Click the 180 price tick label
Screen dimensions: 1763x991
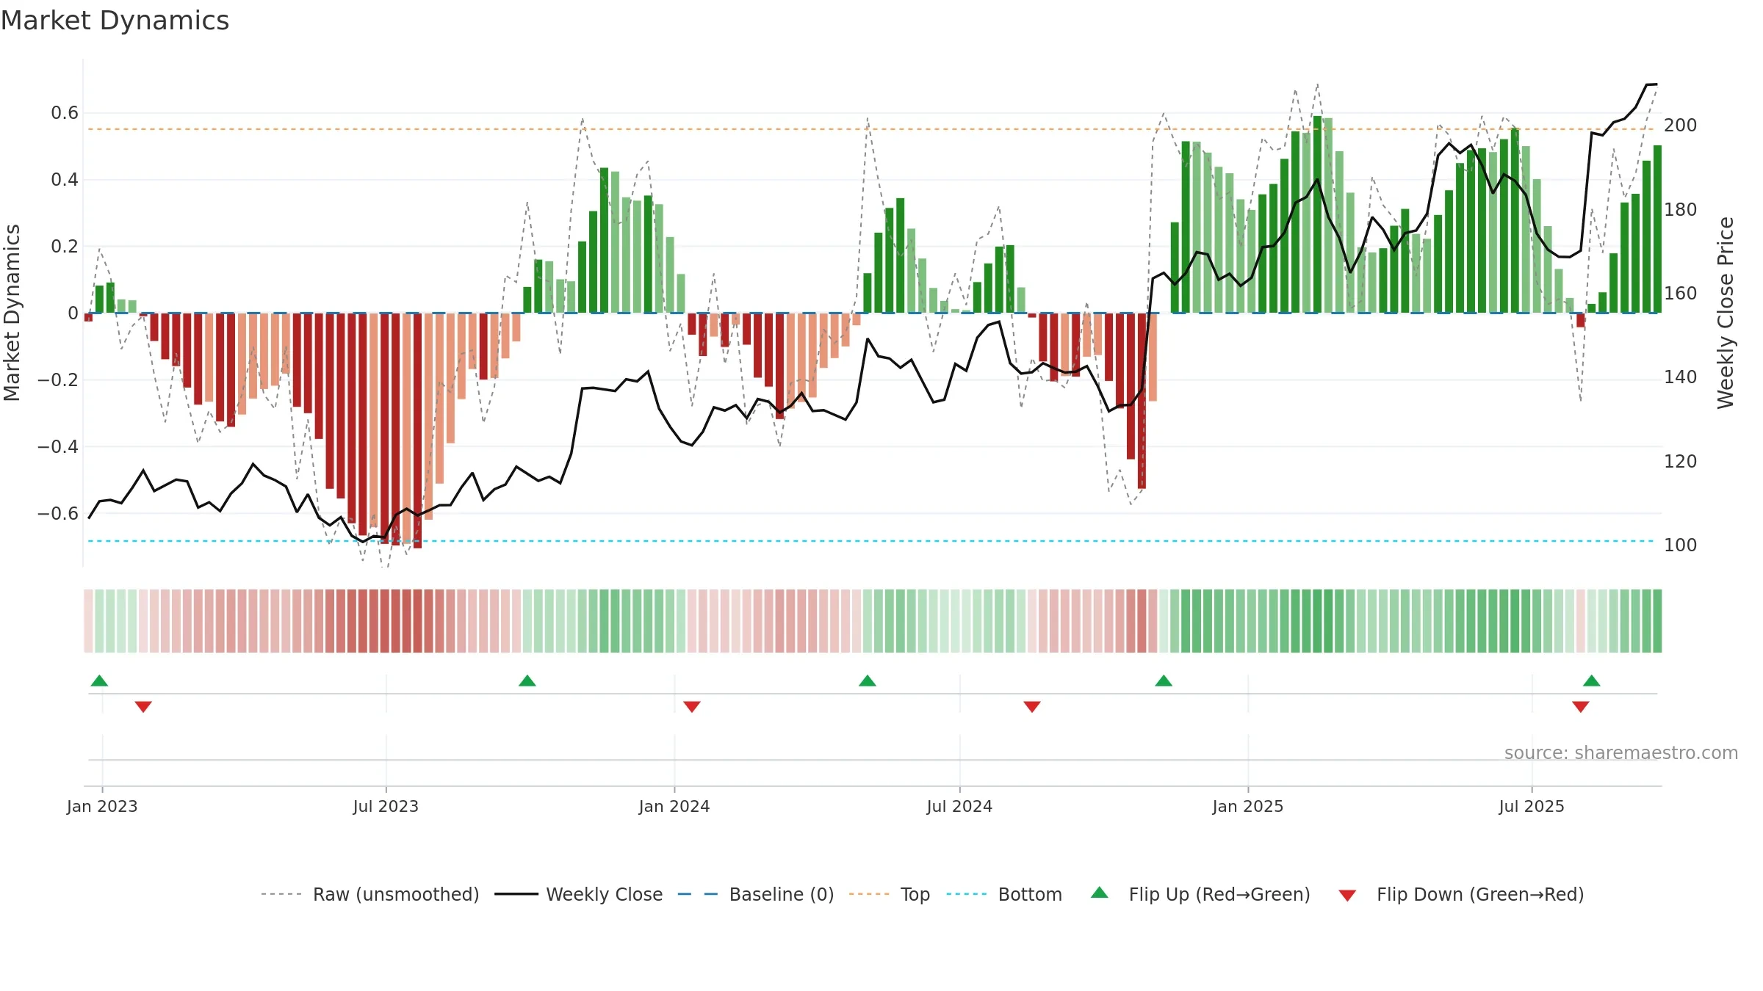[x=1681, y=210]
